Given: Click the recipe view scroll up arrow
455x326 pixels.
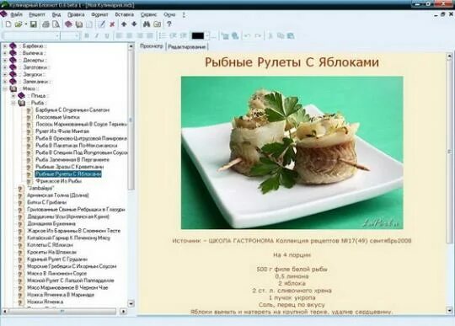Looking at the screenshot, I should [x=449, y=56].
